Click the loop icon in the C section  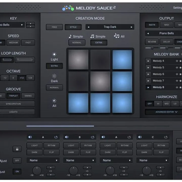click(166, 137)
